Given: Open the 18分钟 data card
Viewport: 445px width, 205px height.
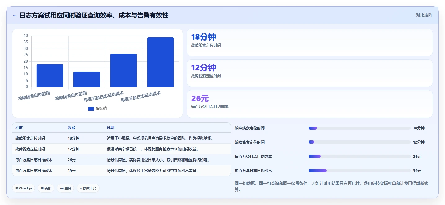Looking at the screenshot, I should [x=309, y=42].
